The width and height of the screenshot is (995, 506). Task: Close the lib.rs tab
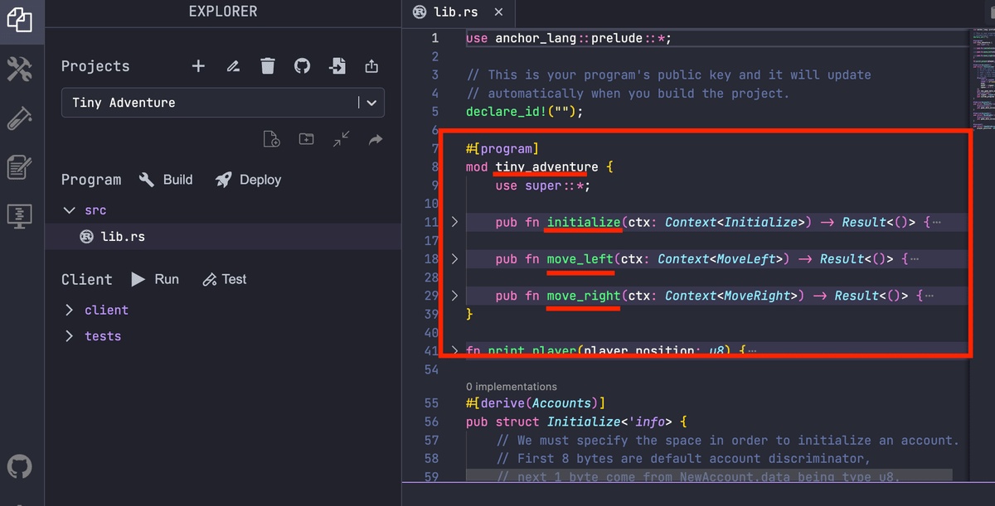coord(498,12)
